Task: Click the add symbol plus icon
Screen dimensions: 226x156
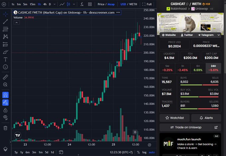Action: pyautogui.click(x=4, y=4)
